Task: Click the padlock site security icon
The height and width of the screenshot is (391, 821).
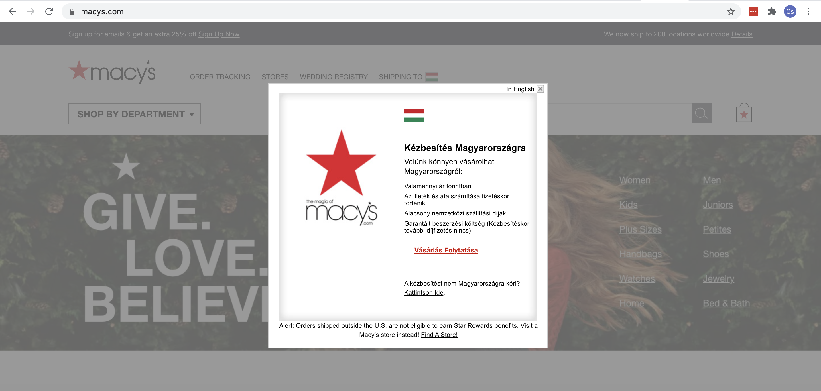Action: pyautogui.click(x=72, y=11)
